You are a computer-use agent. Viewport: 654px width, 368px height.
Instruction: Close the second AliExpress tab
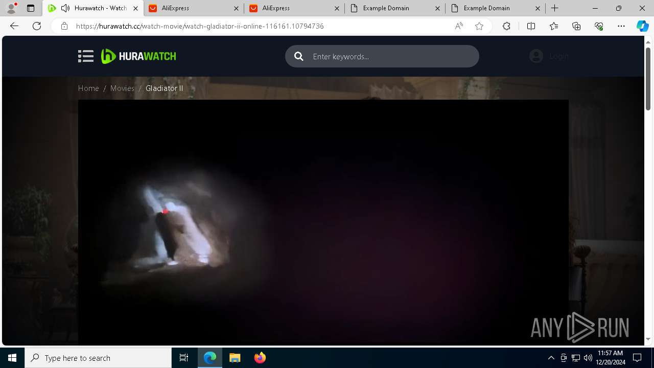[337, 8]
